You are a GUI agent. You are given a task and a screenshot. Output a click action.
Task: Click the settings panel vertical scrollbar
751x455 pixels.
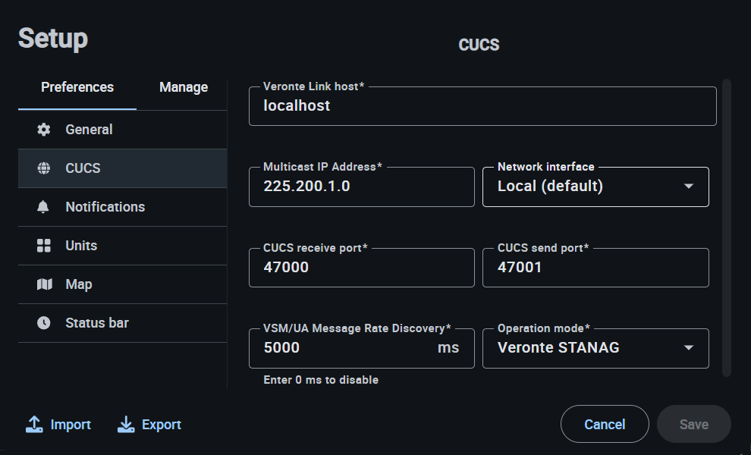pyautogui.click(x=727, y=227)
